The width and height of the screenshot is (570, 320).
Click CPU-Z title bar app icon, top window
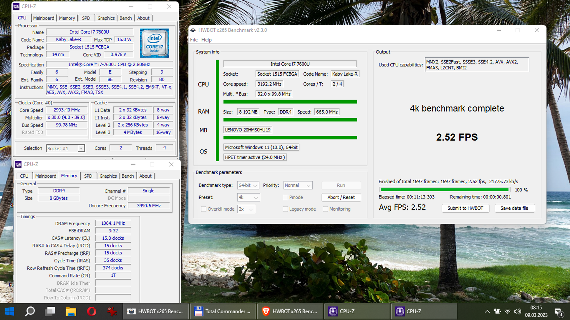tap(17, 6)
